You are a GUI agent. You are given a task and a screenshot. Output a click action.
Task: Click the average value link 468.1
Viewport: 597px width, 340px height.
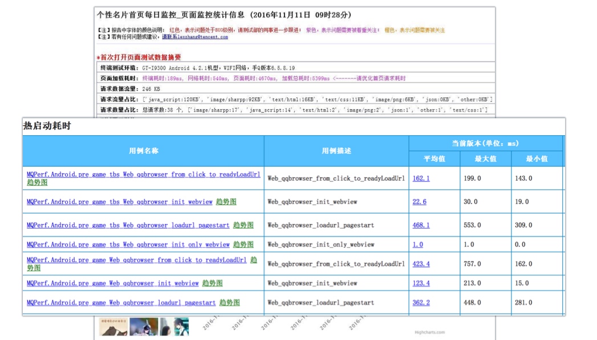point(421,225)
